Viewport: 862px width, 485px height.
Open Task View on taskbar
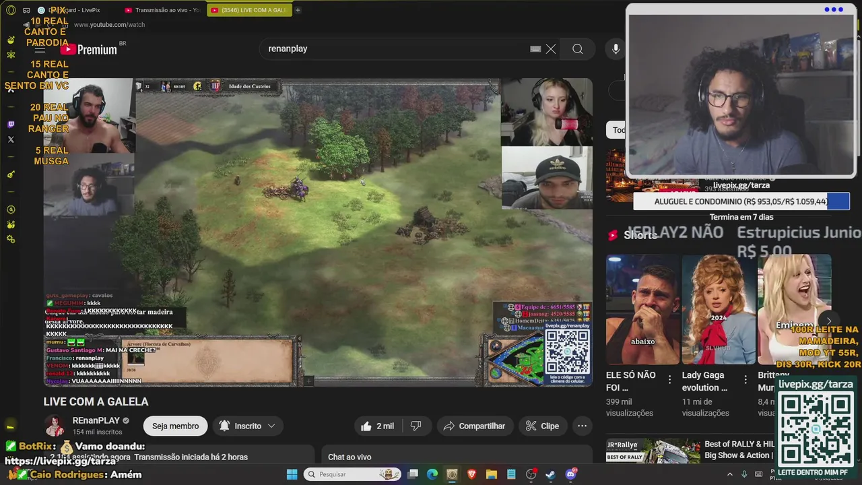coord(413,474)
